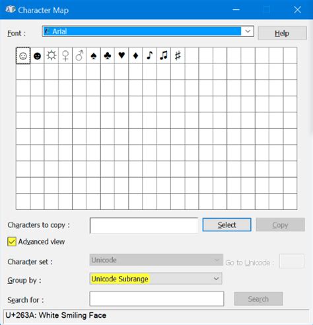Open the disabled Character set Unicode dropdown

156,260
